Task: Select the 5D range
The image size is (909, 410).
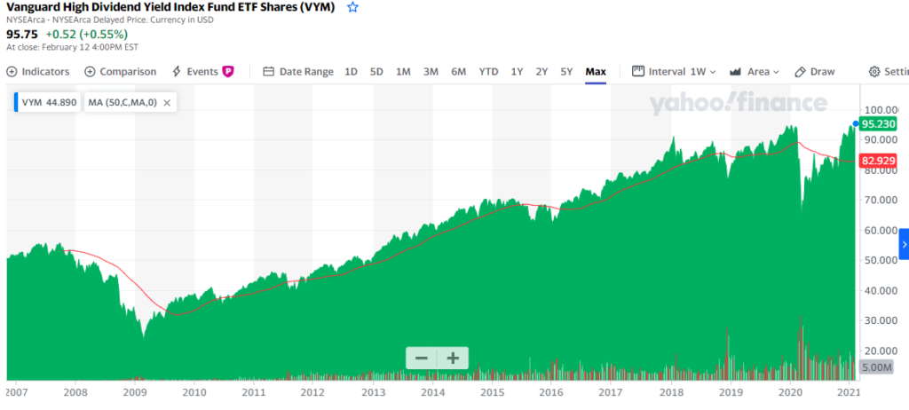Action: tap(376, 72)
